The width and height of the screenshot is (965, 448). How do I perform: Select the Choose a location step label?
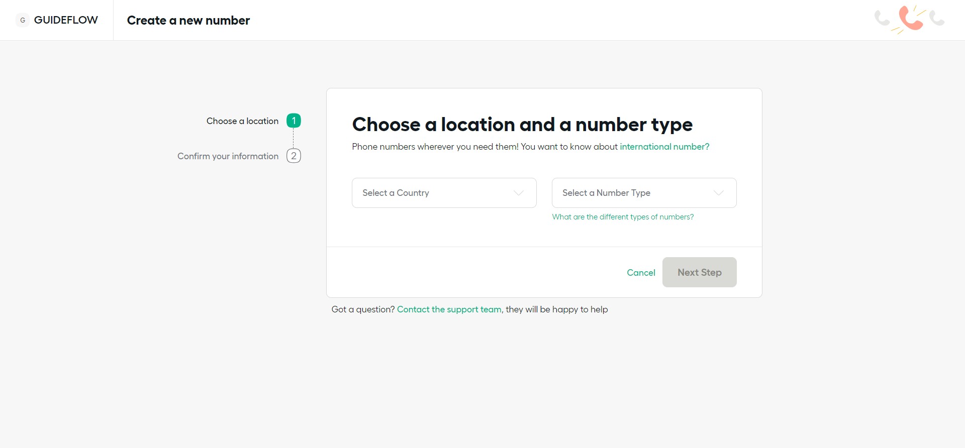click(x=242, y=121)
